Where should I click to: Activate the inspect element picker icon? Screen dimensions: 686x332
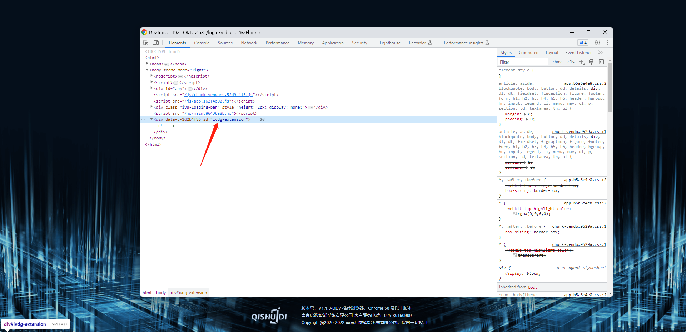[146, 43]
